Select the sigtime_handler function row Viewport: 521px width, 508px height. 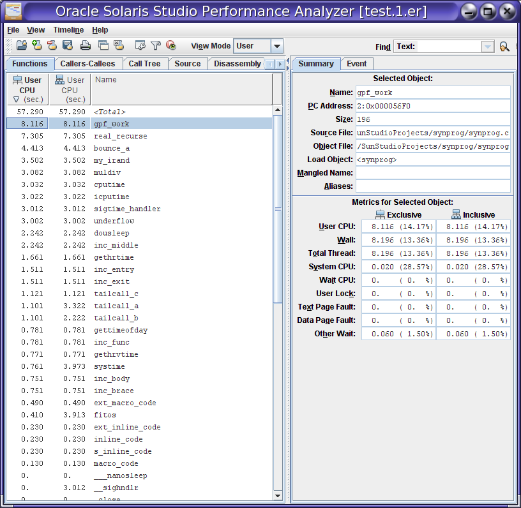139,209
